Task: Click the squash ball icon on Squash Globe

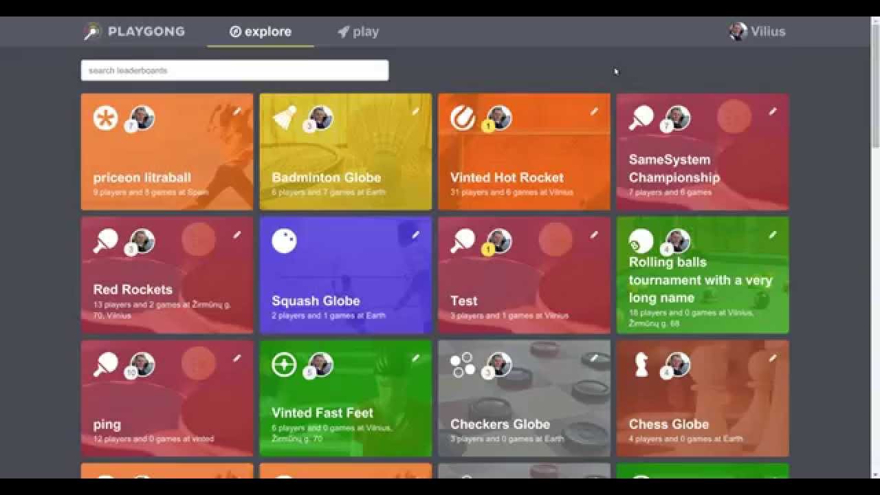Action: click(285, 241)
